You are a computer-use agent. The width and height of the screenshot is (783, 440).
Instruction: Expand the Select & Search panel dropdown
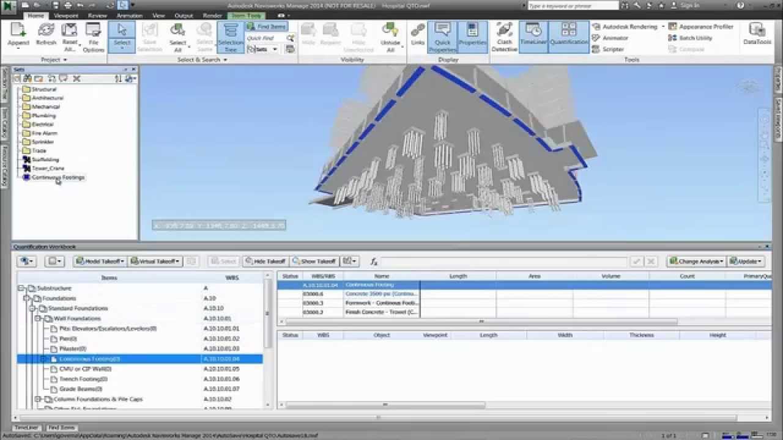(x=202, y=60)
